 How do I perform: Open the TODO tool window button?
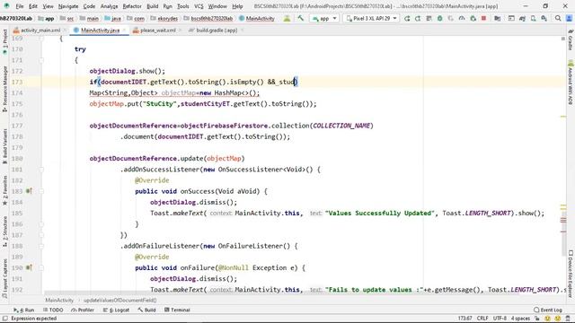tap(53, 310)
